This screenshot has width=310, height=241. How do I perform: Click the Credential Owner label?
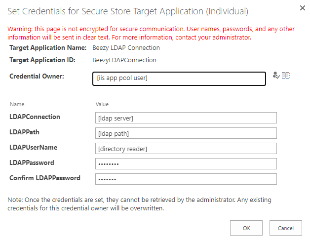37,76
